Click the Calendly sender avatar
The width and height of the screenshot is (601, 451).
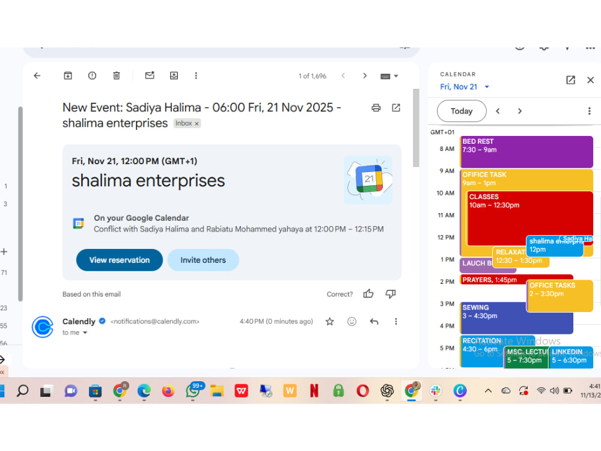pyautogui.click(x=42, y=327)
